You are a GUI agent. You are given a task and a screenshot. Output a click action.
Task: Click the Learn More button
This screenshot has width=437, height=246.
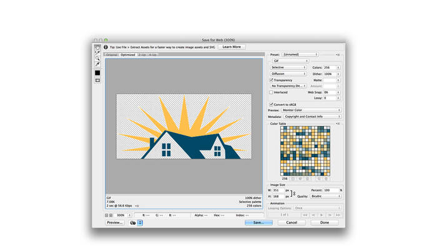232,47
